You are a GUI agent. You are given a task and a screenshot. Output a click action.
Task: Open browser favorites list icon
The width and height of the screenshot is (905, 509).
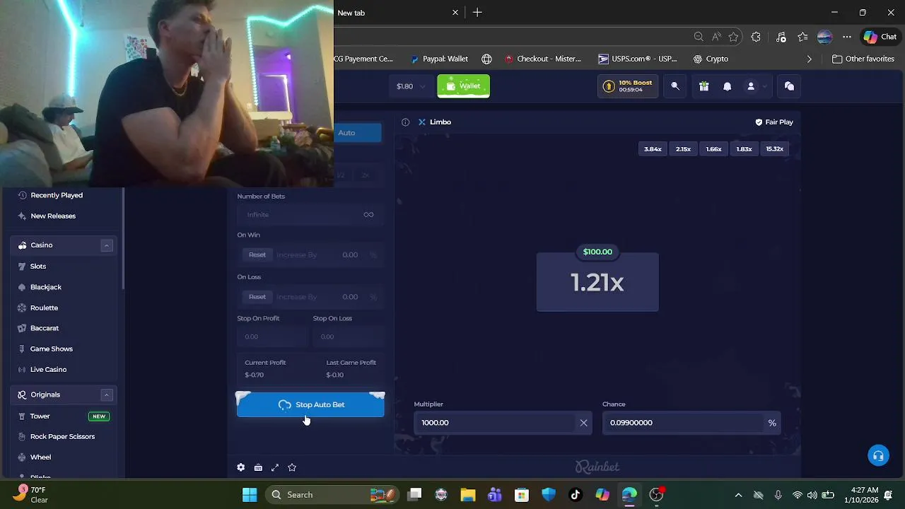click(802, 37)
